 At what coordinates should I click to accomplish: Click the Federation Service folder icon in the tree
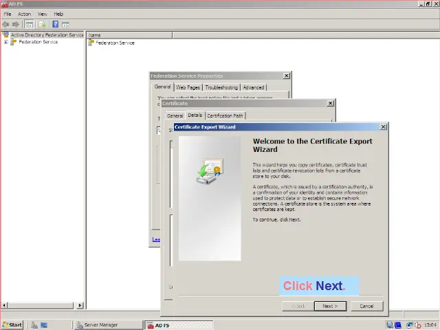point(13,42)
